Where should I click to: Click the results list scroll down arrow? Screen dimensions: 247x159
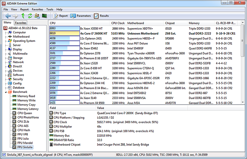[x=243, y=102]
